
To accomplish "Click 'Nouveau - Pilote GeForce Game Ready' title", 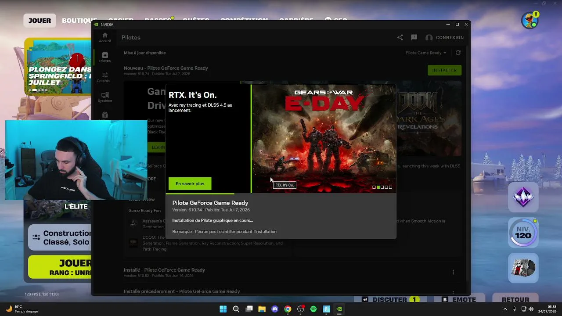I will click(x=166, y=68).
